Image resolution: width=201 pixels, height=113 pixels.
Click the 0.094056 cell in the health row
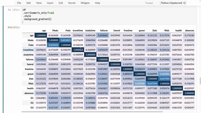[x=115, y=89]
